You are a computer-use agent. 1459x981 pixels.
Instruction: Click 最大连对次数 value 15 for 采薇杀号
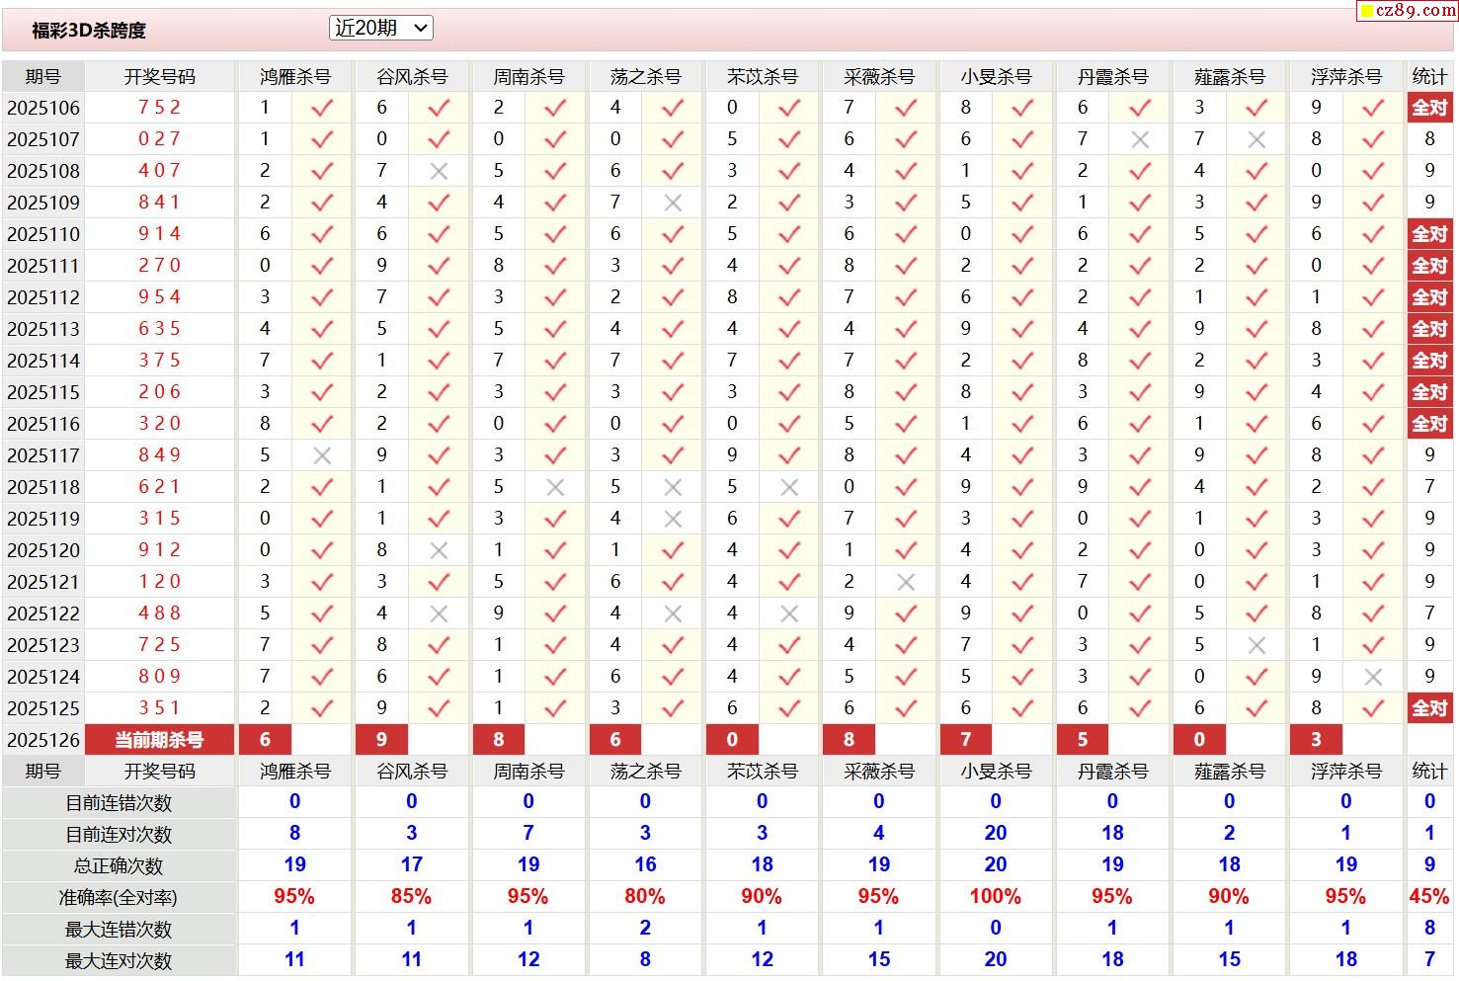pyautogui.click(x=879, y=960)
